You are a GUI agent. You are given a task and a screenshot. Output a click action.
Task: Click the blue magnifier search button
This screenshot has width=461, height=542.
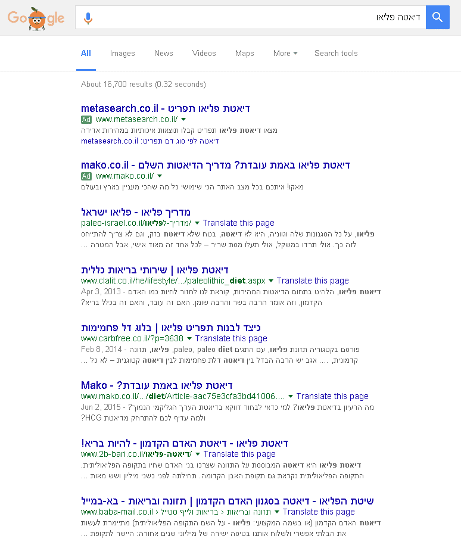coord(438,17)
